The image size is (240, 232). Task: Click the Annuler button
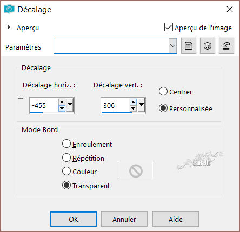pos(124,219)
